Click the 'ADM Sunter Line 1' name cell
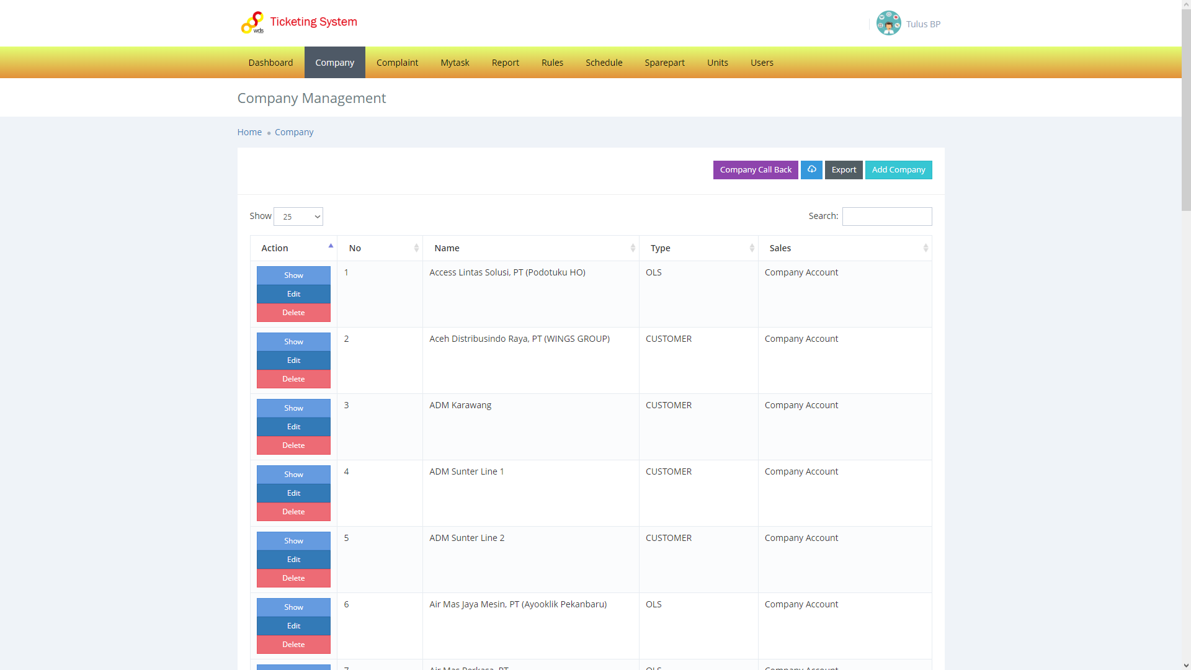The height and width of the screenshot is (670, 1191). 531,493
